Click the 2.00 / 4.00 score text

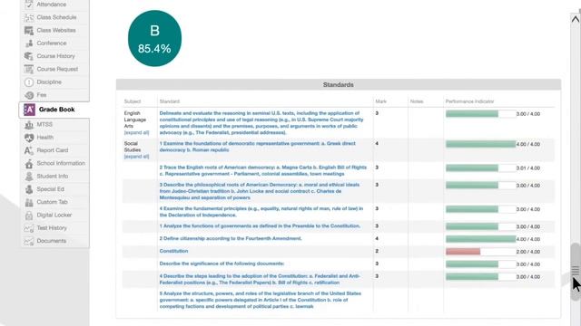(x=528, y=252)
